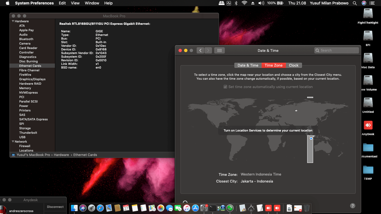The image size is (381, 214).
Task: Open the Trash in the Dock
Action: [307, 208]
